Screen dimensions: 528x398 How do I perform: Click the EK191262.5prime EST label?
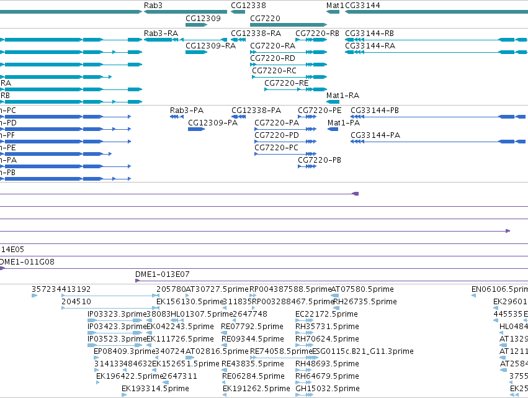[x=257, y=389]
